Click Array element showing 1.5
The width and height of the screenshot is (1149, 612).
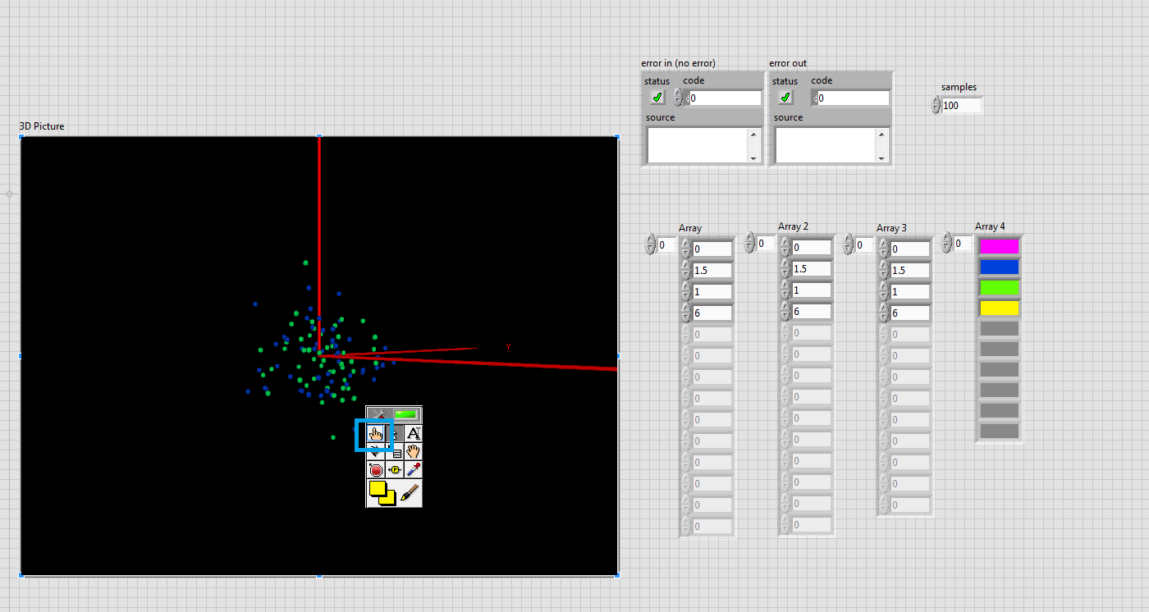(712, 270)
